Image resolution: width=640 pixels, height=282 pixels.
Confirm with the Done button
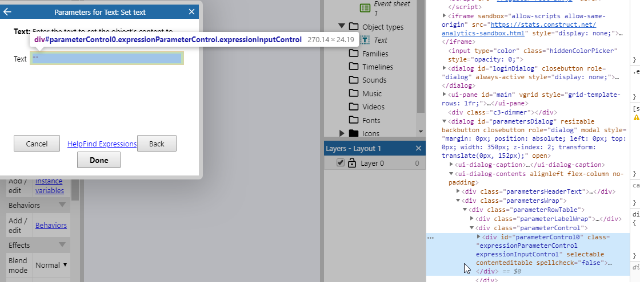coord(99,160)
